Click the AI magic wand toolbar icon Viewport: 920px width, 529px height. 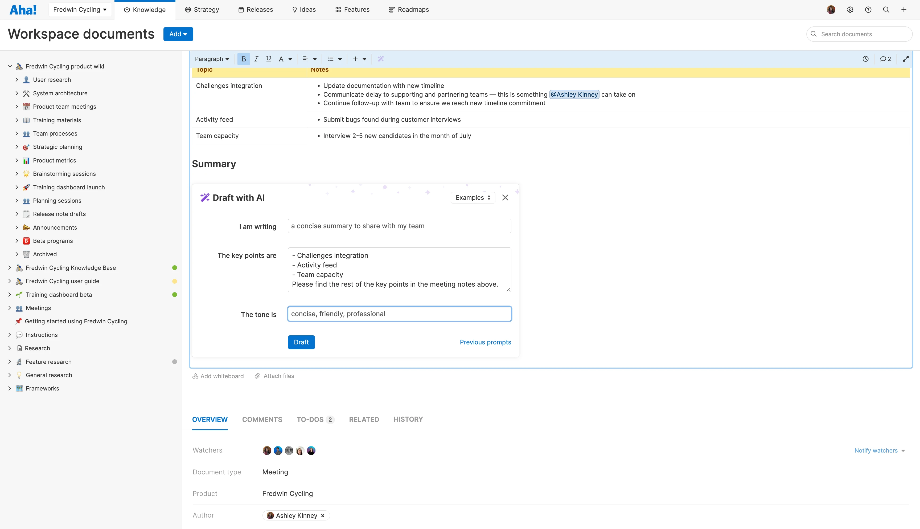380,59
